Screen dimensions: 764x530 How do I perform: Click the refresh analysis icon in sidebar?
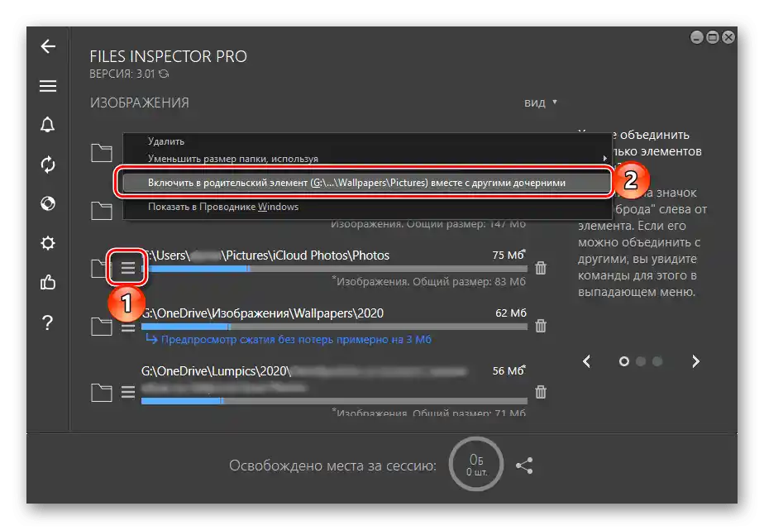point(48,165)
